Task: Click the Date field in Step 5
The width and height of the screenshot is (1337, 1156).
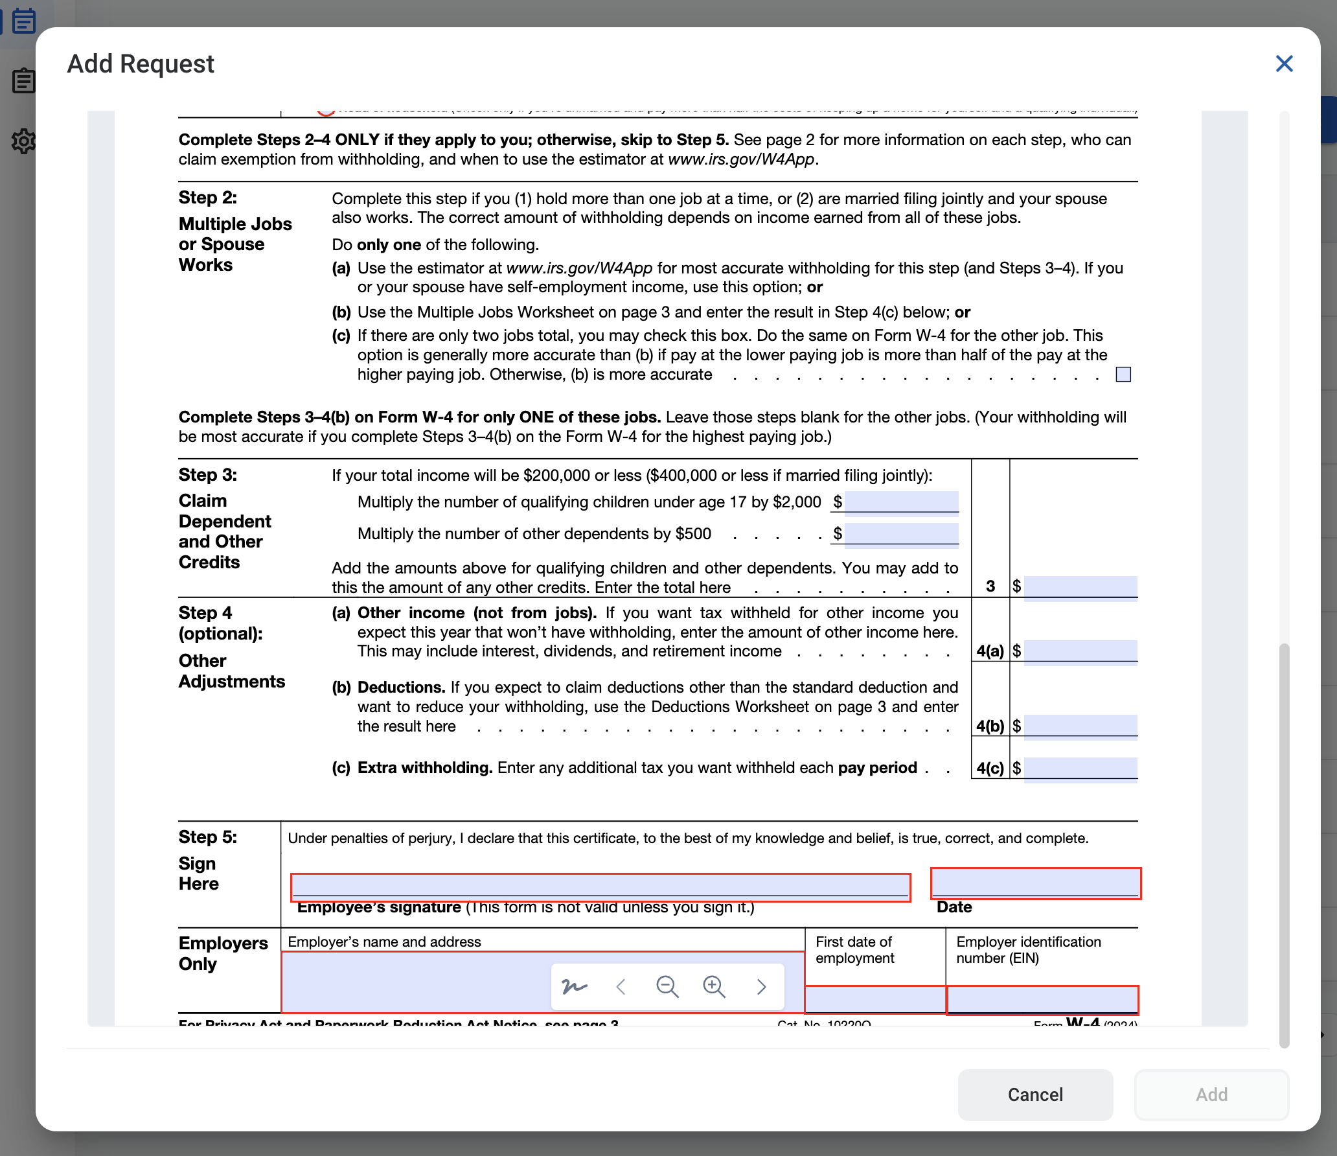Action: (x=1036, y=883)
